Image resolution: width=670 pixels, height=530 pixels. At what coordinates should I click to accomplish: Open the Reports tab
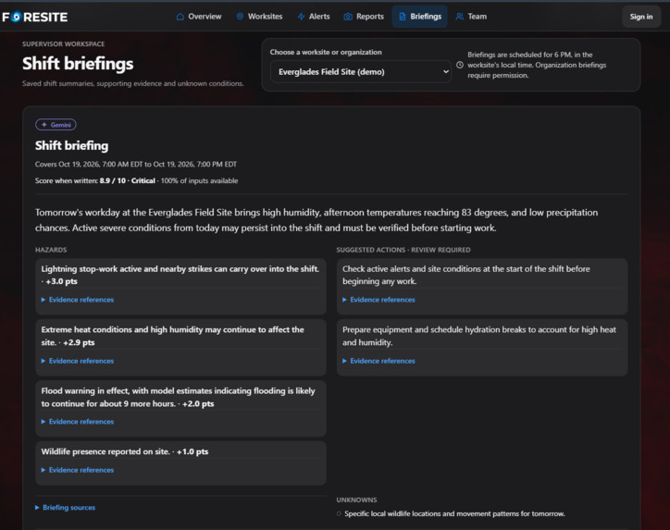[364, 17]
